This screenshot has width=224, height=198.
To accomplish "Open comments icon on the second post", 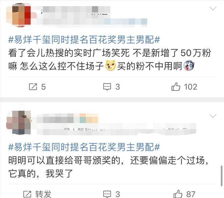I will click(x=107, y=194).
